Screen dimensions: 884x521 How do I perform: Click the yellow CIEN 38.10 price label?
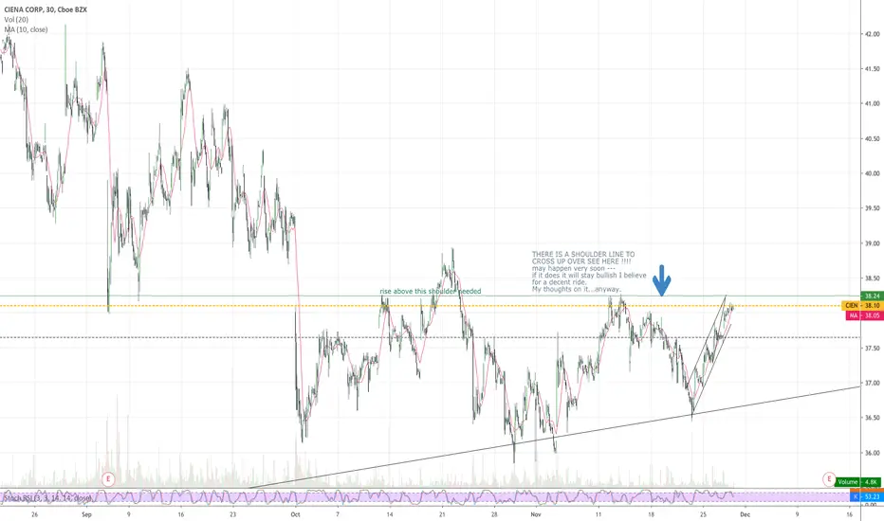click(x=861, y=305)
